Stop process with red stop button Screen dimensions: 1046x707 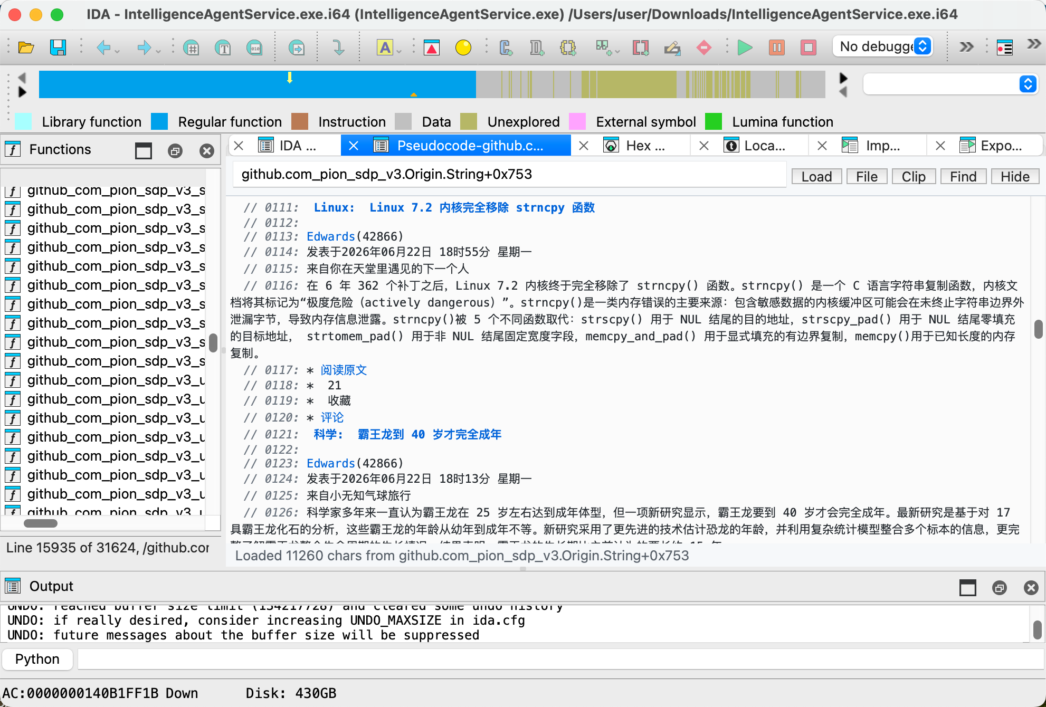(809, 48)
